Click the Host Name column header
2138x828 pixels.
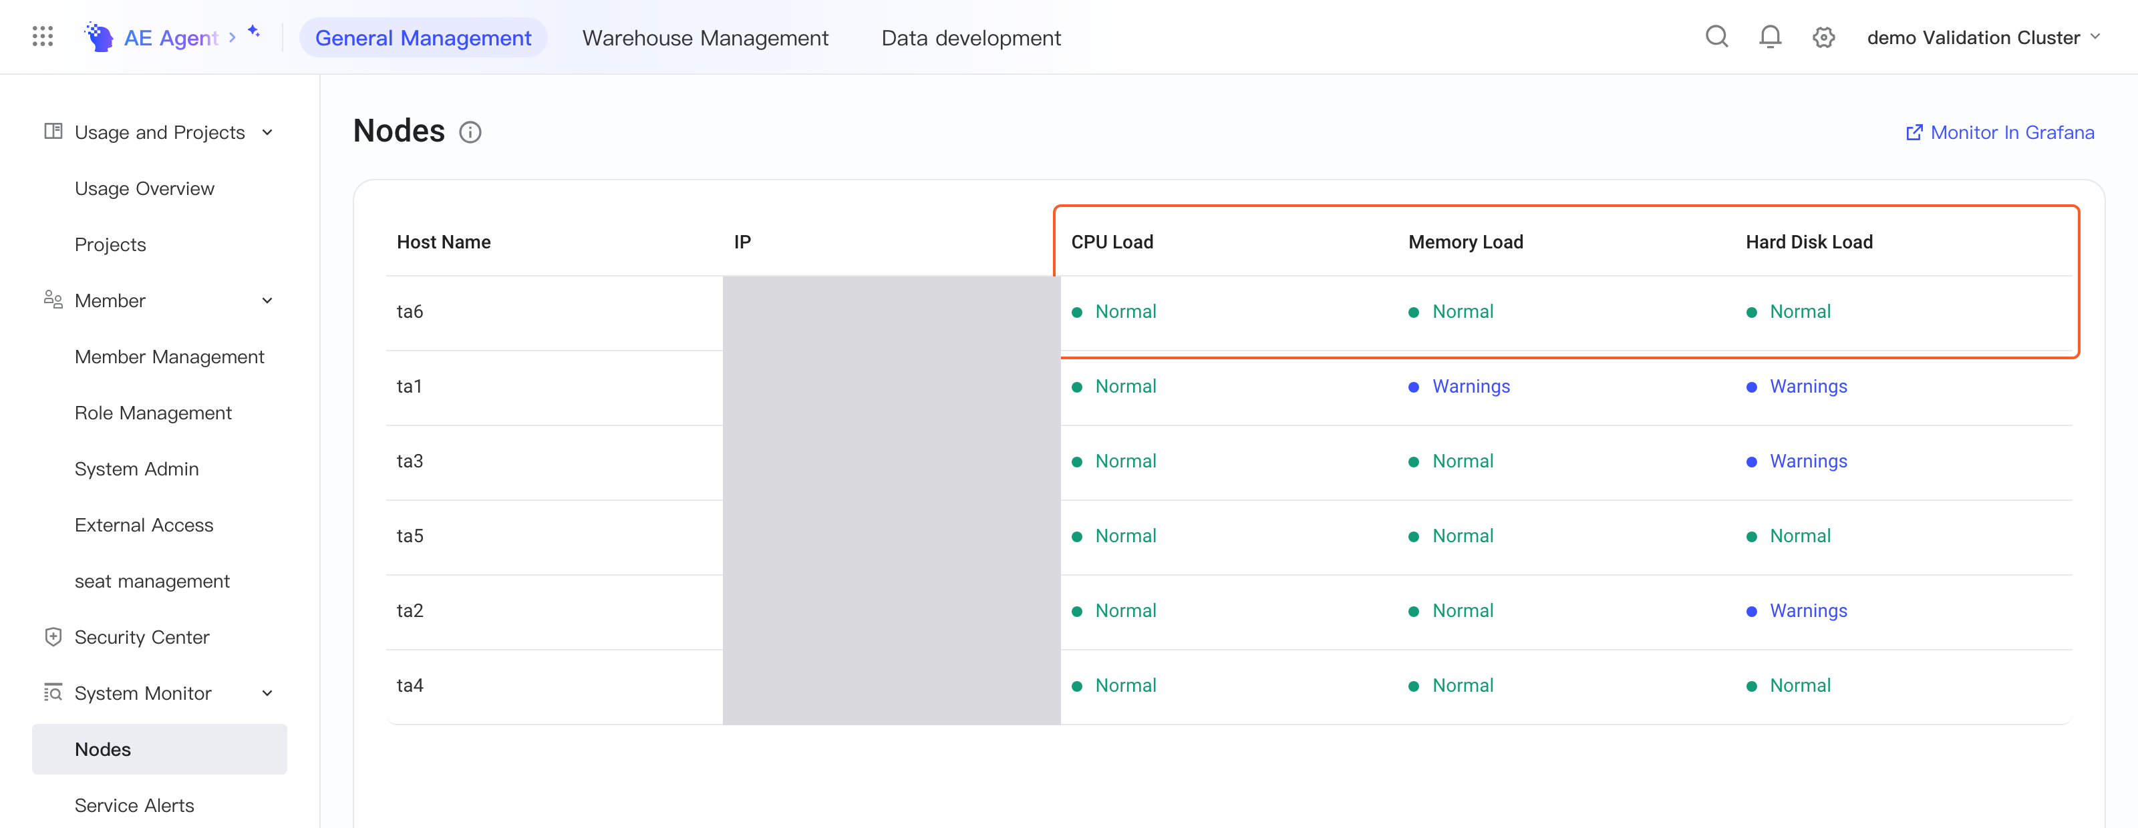coord(443,242)
